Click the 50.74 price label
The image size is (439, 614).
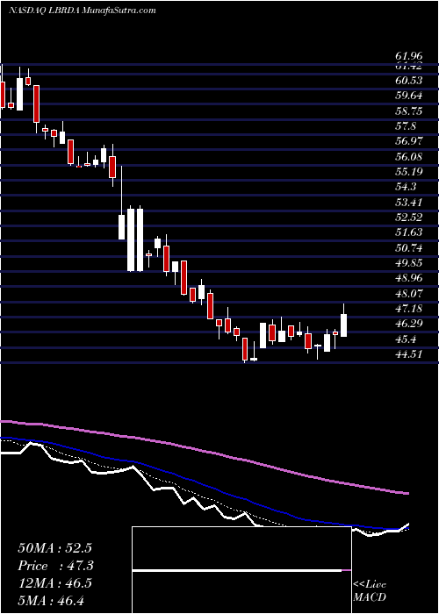tap(409, 248)
